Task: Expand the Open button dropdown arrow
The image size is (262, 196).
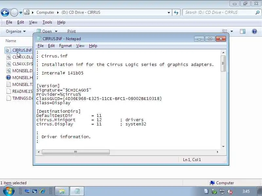Action: click(56, 31)
